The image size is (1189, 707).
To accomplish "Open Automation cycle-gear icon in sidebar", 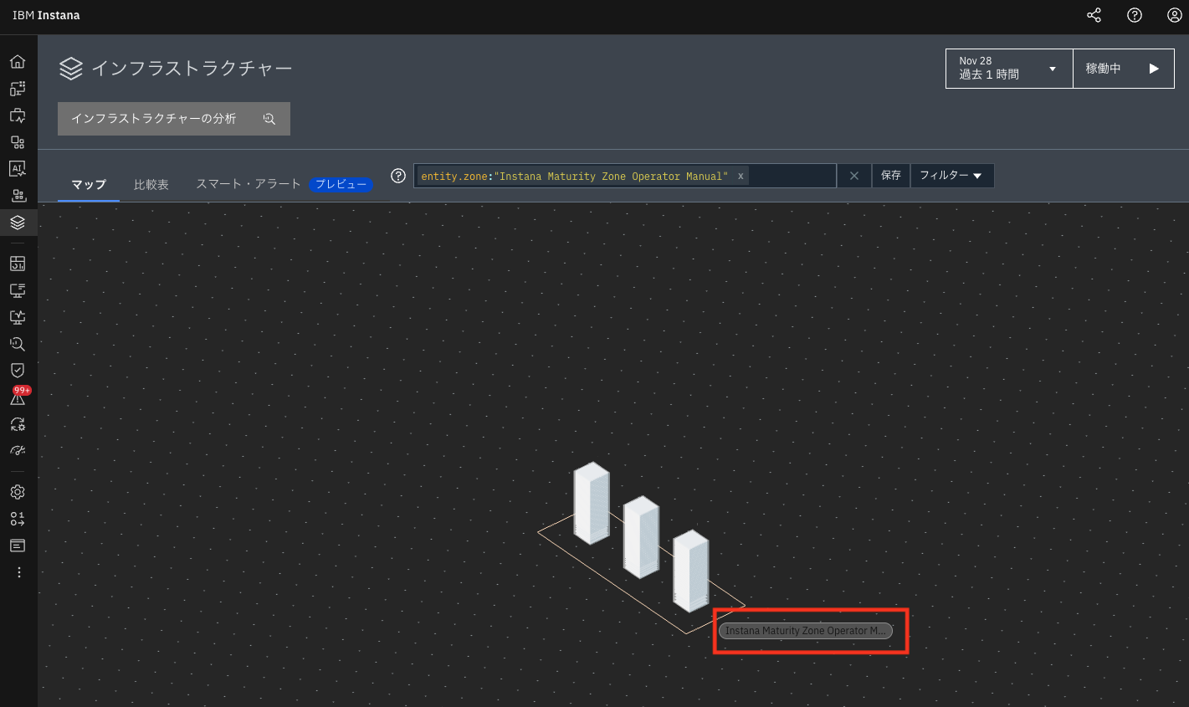I will 18,424.
